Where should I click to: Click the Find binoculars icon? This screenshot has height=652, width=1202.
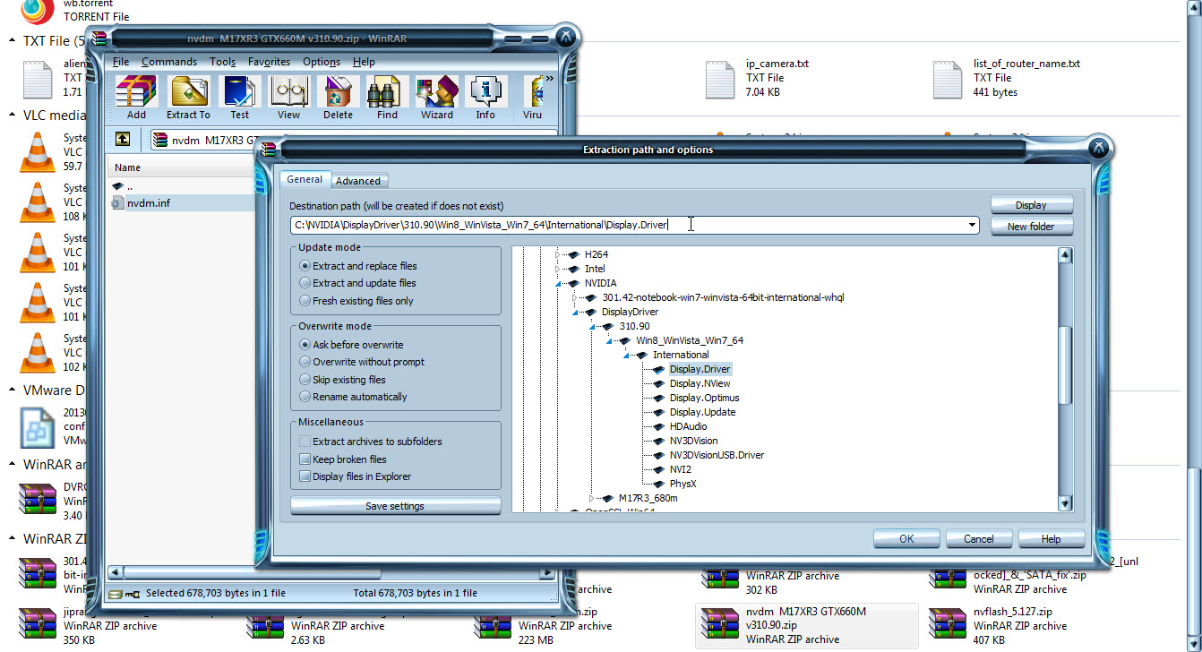coord(387,97)
